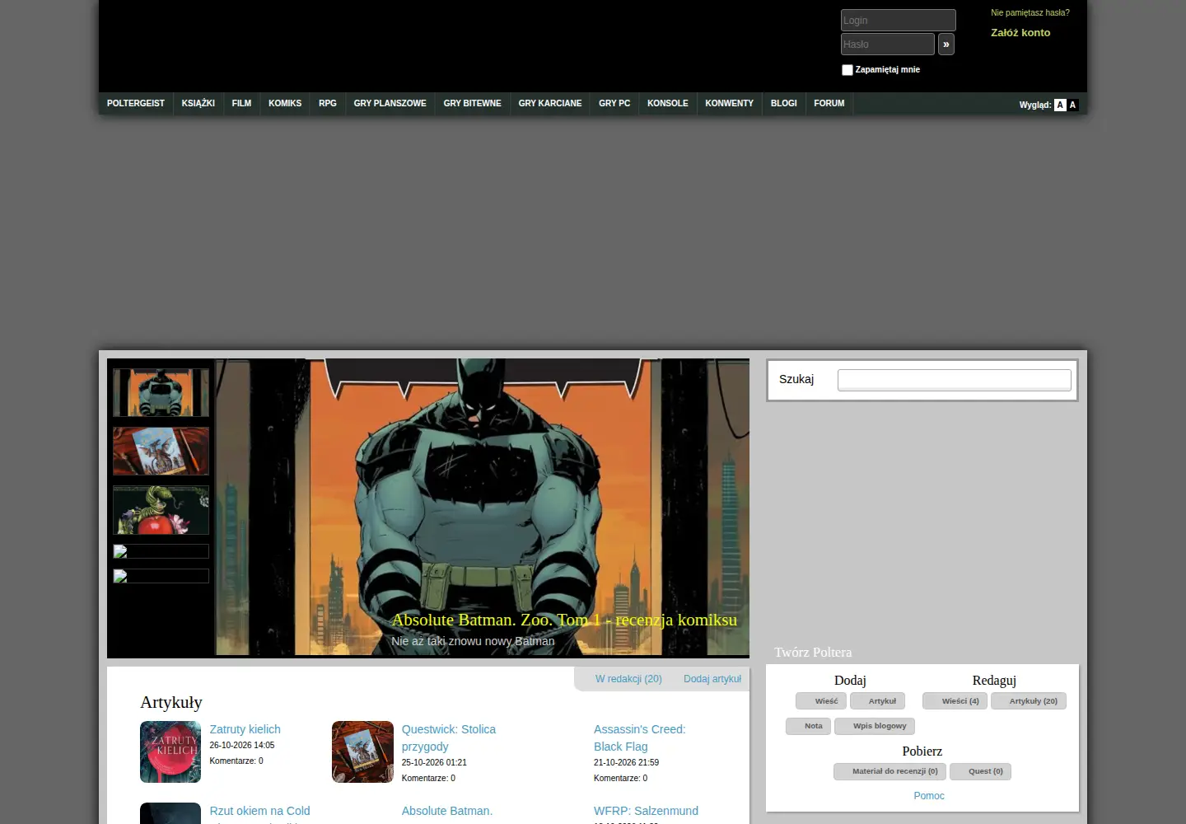Switch appearance to the dark 'A' theme icon
1186x824 pixels.
point(1072,105)
